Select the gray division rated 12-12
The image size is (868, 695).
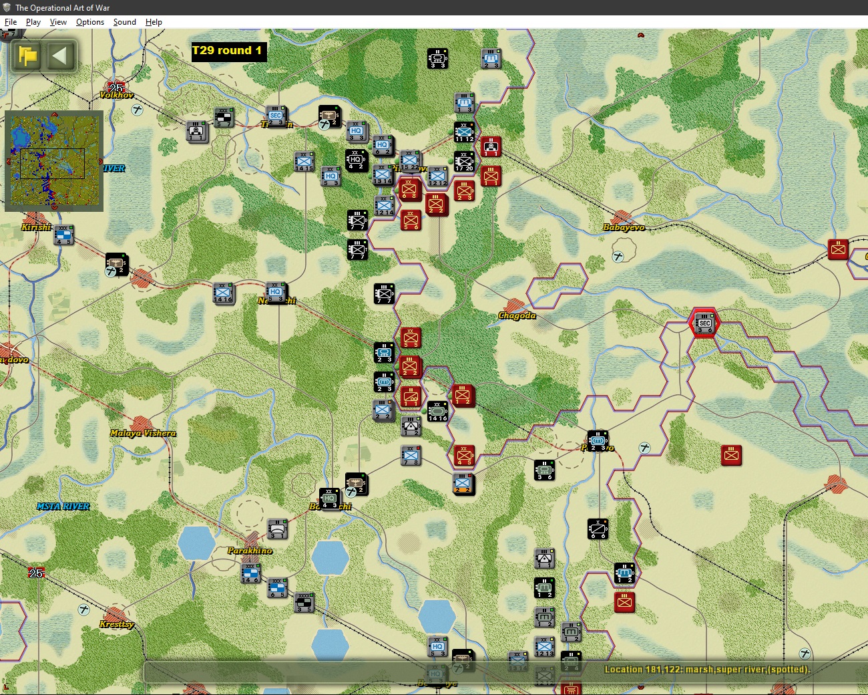(437, 176)
